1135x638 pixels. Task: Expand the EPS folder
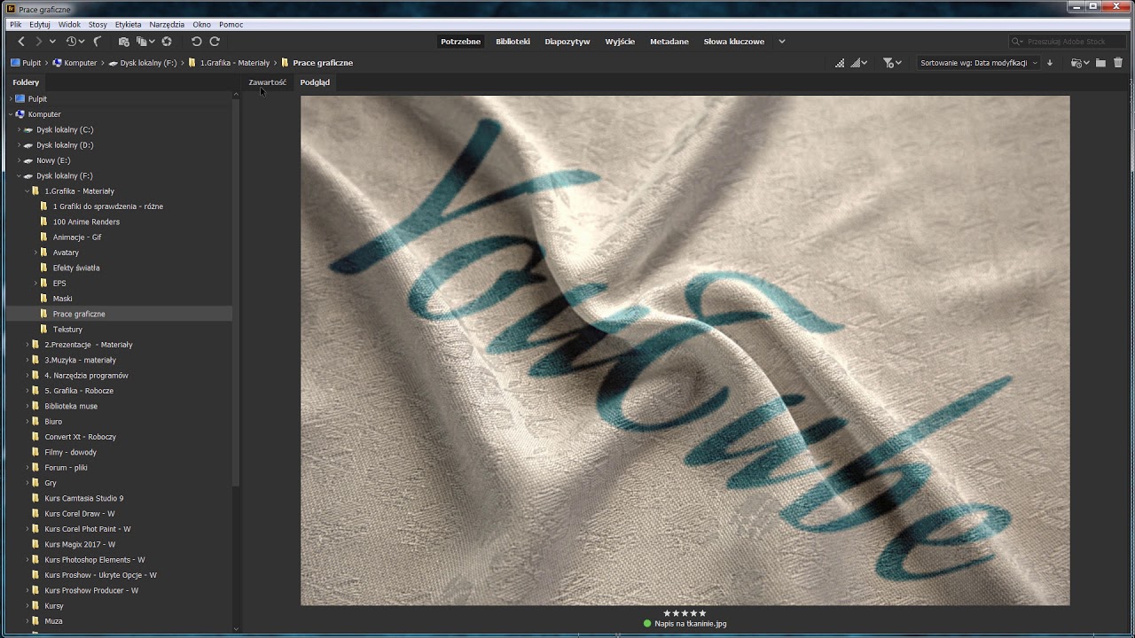[x=35, y=284]
